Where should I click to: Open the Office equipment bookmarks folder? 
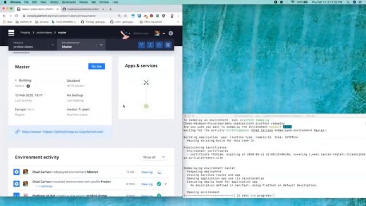pos(151,22)
